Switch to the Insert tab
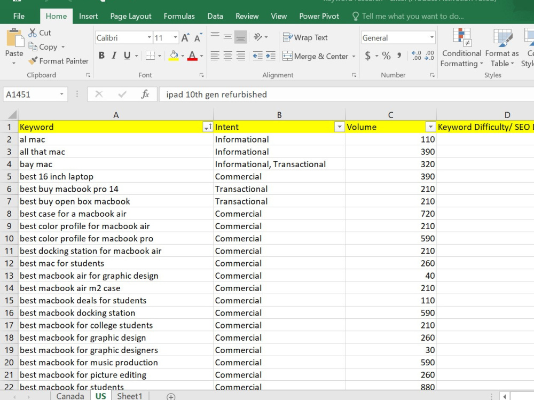 tap(88, 16)
